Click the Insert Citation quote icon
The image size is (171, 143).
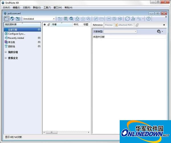click(x=109, y=19)
